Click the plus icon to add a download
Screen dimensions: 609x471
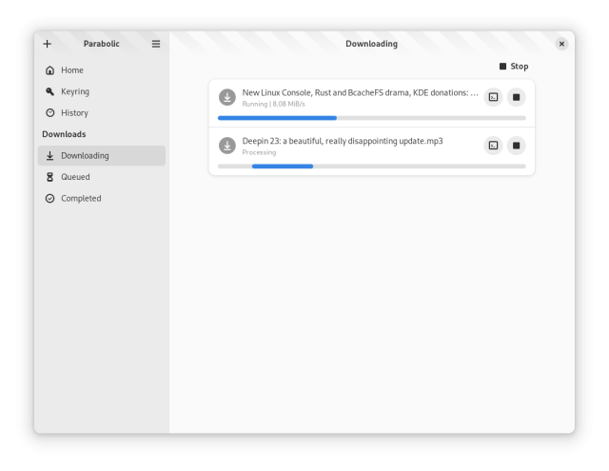click(x=48, y=44)
